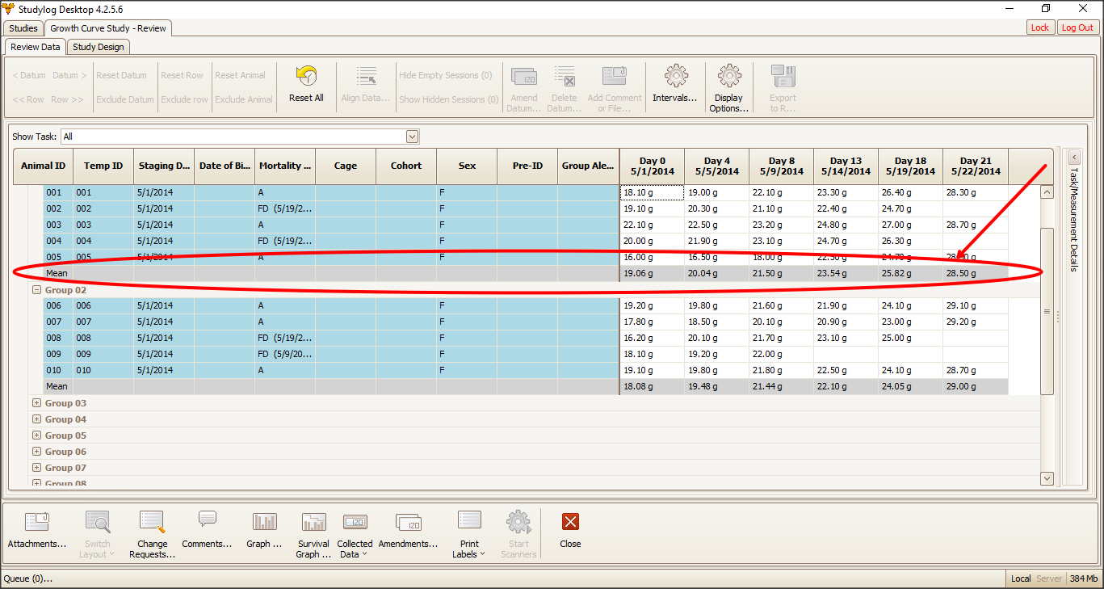Click the Align Data icon
This screenshot has height=589, width=1104.
[366, 76]
